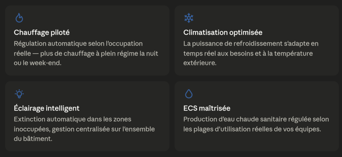This screenshot has height=157, width=342.
Task: Click the words du bâtiment in lighting card
Action: point(33,139)
